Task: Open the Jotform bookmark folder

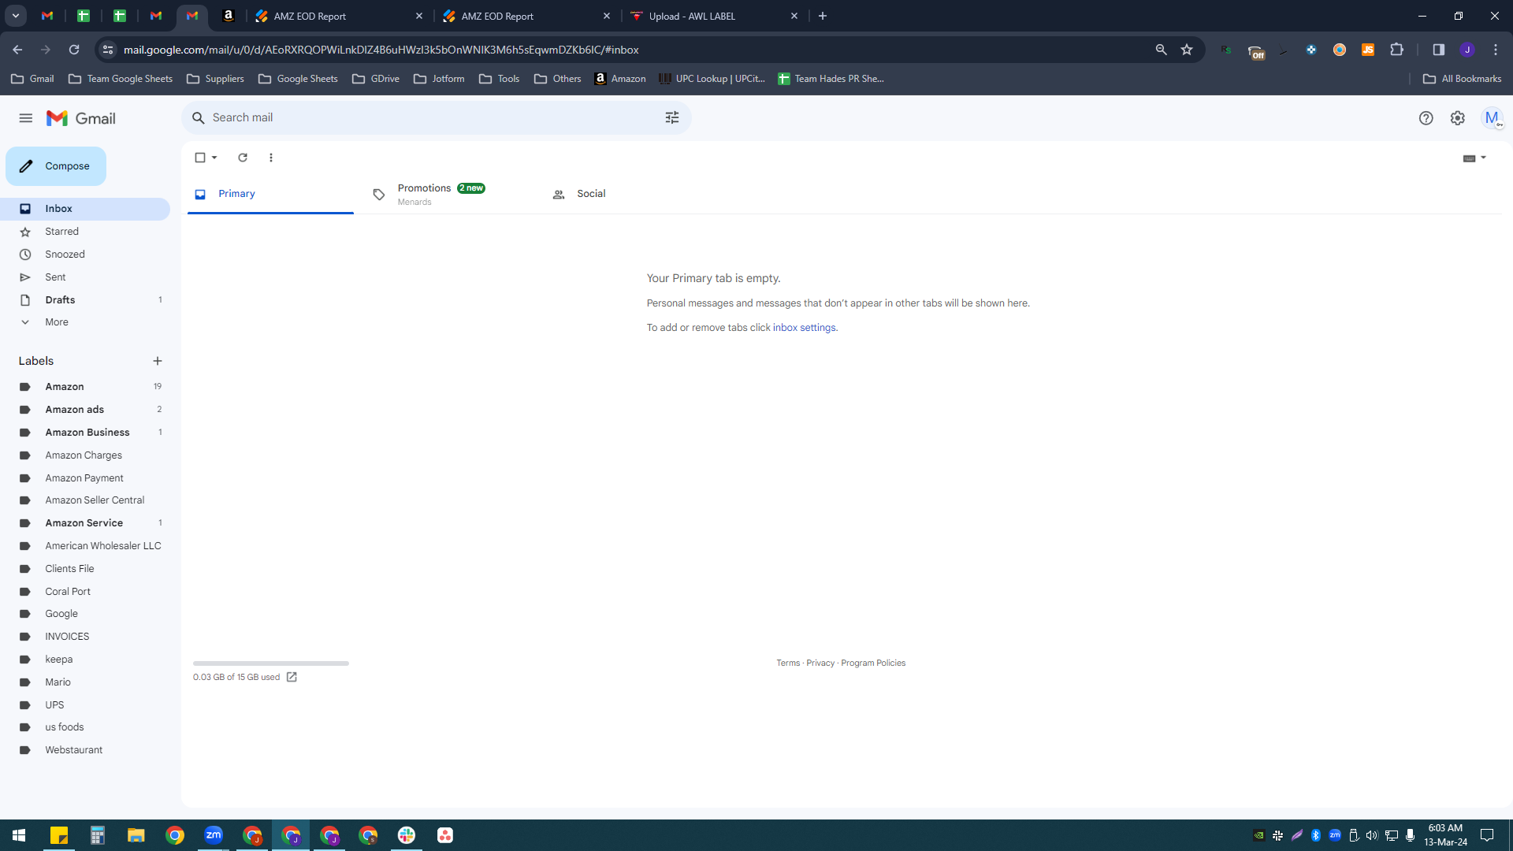Action: pos(440,79)
